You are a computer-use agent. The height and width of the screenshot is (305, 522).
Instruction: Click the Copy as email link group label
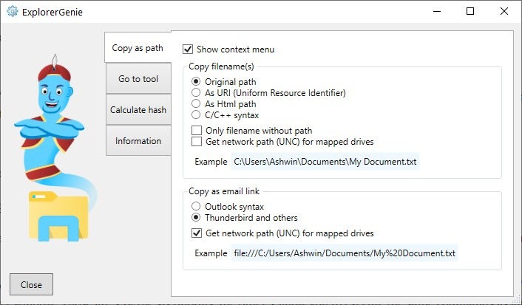coord(224,191)
